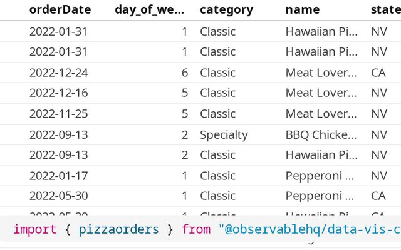Click the name column header
The height and width of the screenshot is (250, 401).
(302, 9)
